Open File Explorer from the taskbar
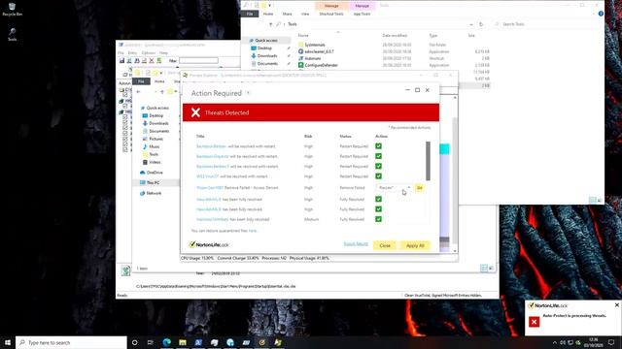Screen dimensions: 622x349 (x=183, y=342)
